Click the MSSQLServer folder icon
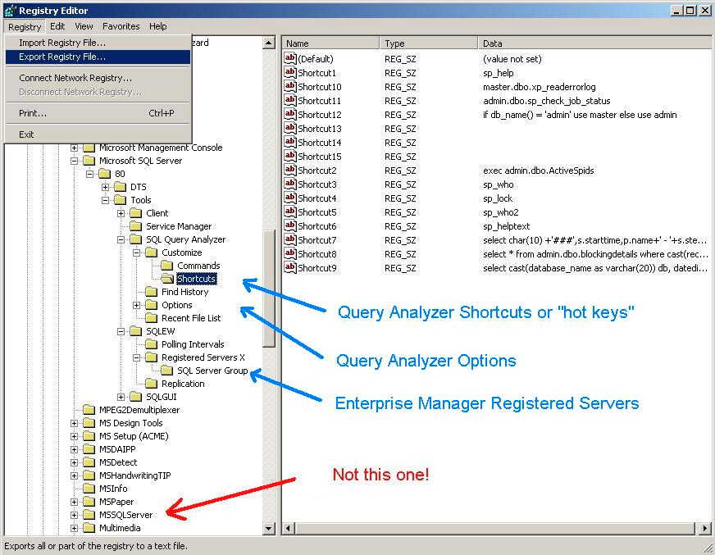 pyautogui.click(x=89, y=515)
